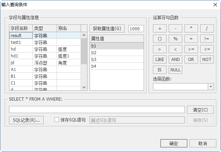Confirm the query with 确定

(x=173, y=143)
